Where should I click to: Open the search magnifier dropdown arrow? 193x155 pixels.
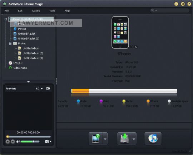[x=156, y=10]
